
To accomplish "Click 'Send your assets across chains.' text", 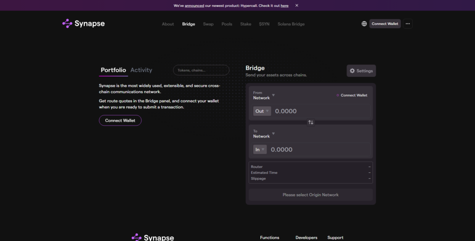I will [276, 75].
